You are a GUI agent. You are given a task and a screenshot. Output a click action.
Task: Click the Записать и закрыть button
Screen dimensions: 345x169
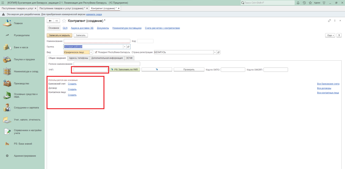tap(59, 35)
